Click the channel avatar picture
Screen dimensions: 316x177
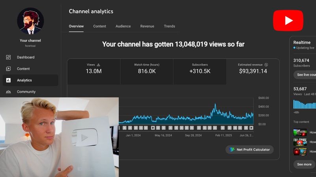pyautogui.click(x=30, y=21)
